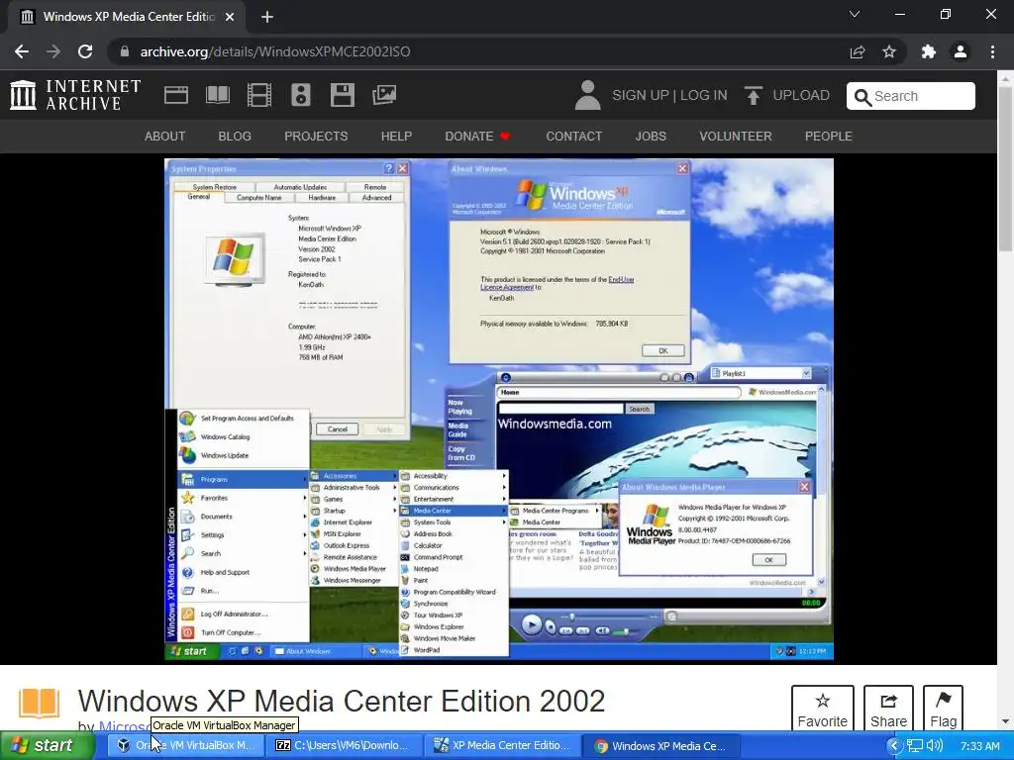
Task: Open the Chrome profile icon
Action: pos(961,51)
